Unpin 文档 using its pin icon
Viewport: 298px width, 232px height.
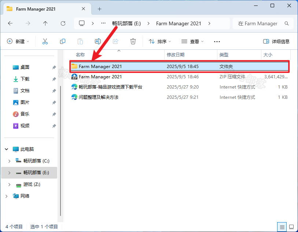[54, 91]
